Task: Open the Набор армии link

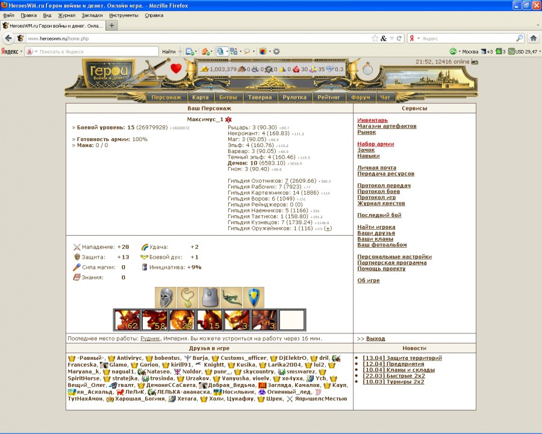Action: (x=376, y=144)
